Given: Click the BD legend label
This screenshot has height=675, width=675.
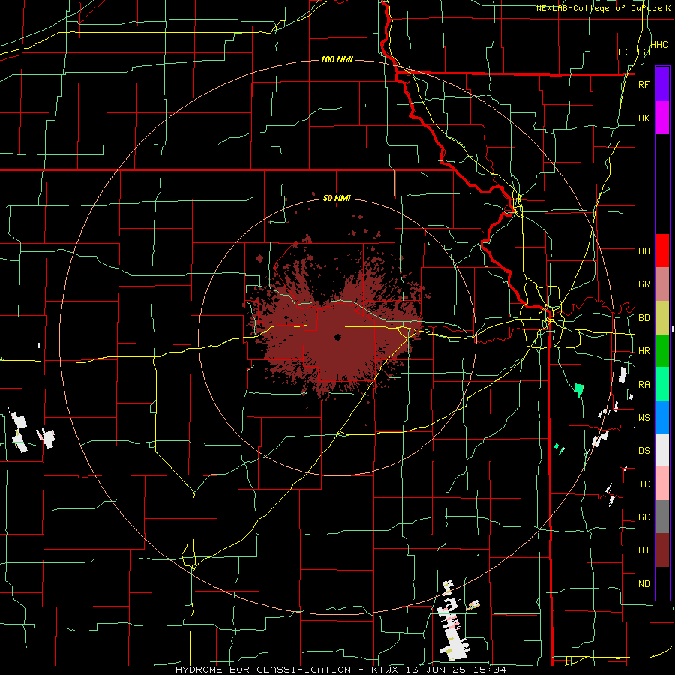Looking at the screenshot, I should pos(643,318).
